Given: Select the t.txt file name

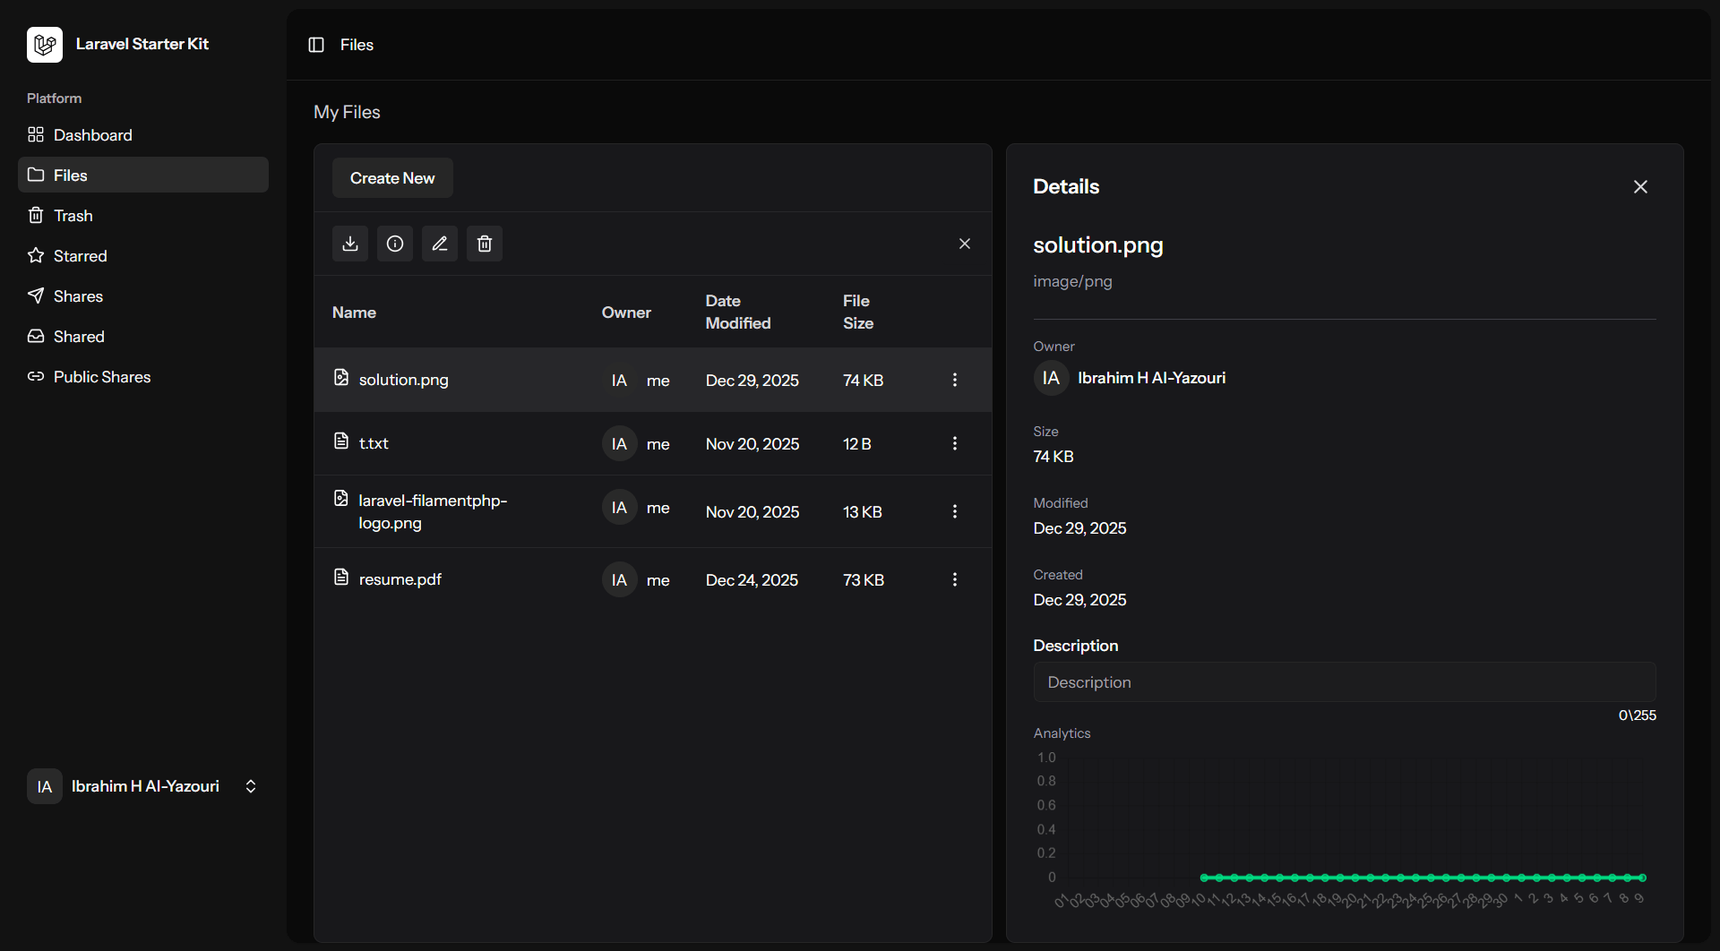Looking at the screenshot, I should click(374, 443).
